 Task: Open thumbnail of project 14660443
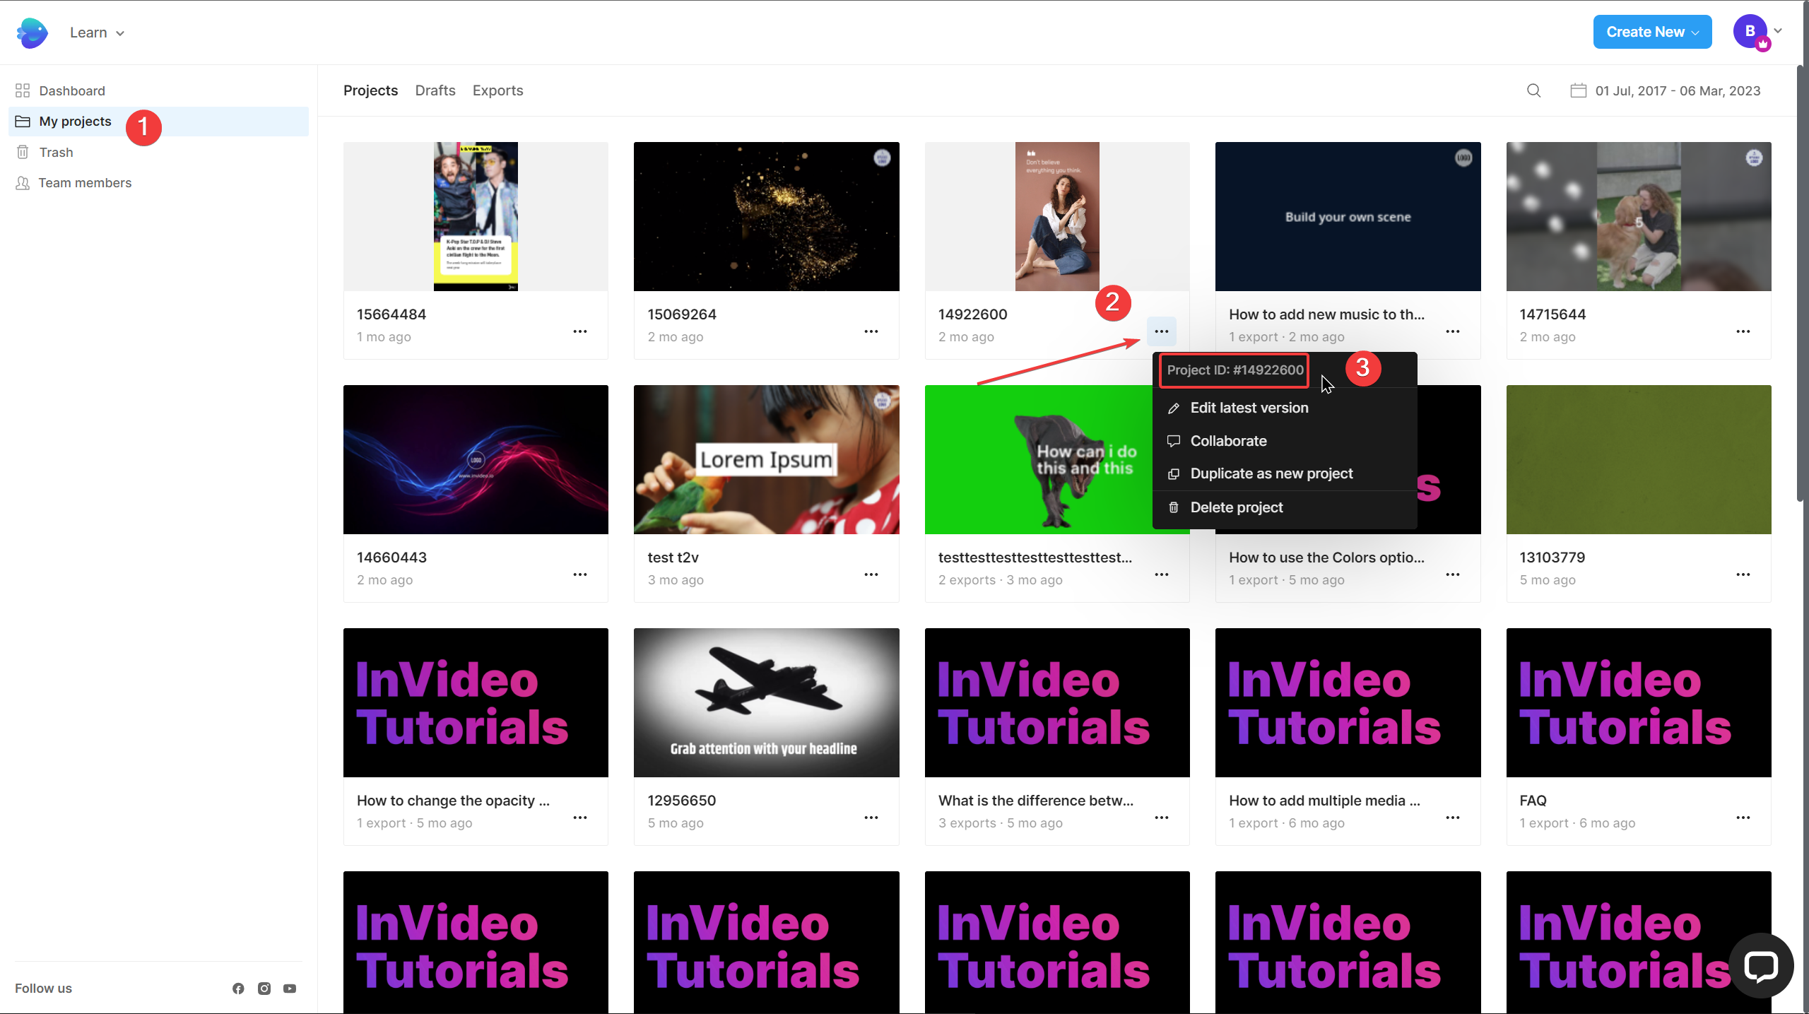click(476, 459)
